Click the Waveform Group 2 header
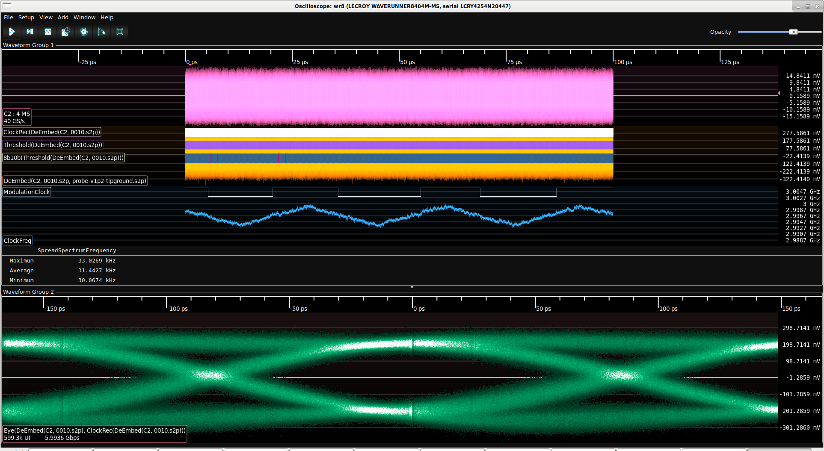The image size is (824, 451). pos(28,292)
